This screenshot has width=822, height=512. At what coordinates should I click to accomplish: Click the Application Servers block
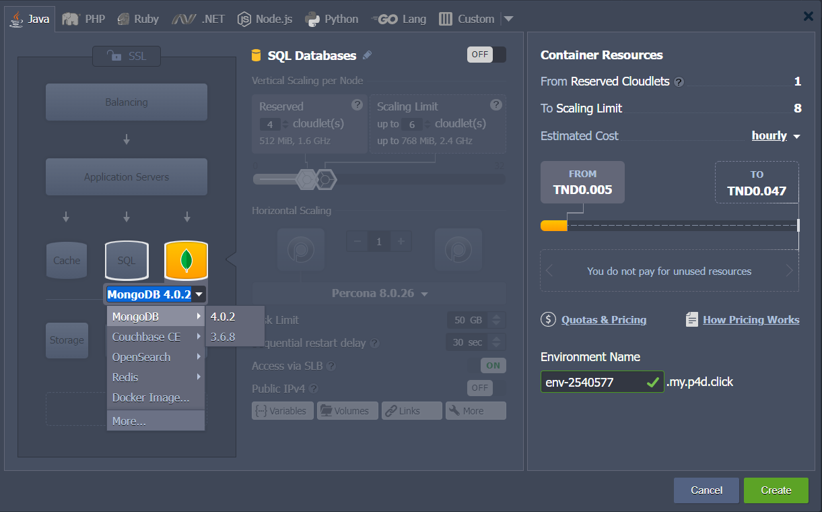[x=127, y=177]
